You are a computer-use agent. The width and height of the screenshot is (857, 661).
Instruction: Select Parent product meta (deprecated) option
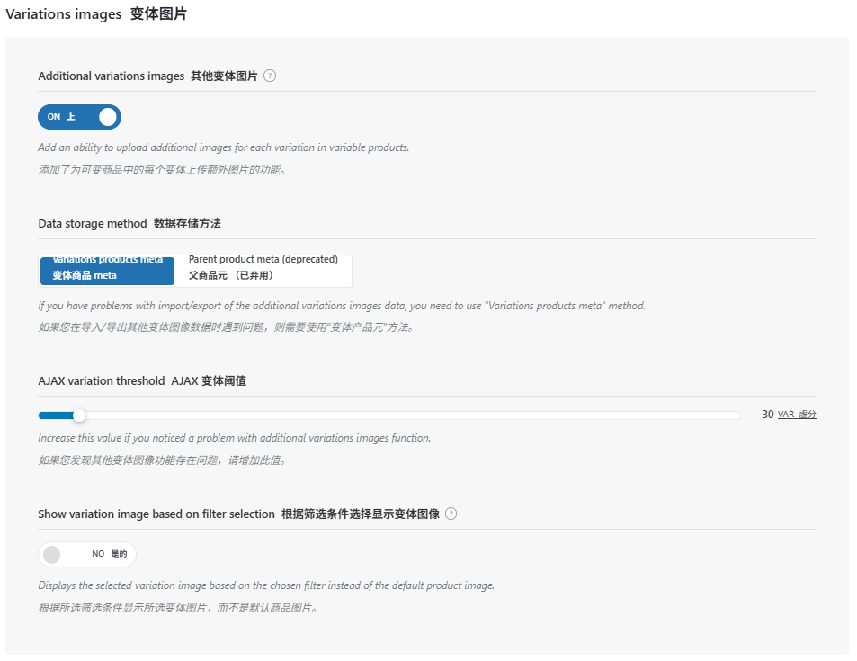pos(263,271)
